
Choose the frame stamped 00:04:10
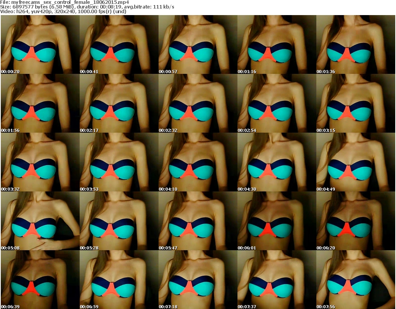tap(198, 162)
